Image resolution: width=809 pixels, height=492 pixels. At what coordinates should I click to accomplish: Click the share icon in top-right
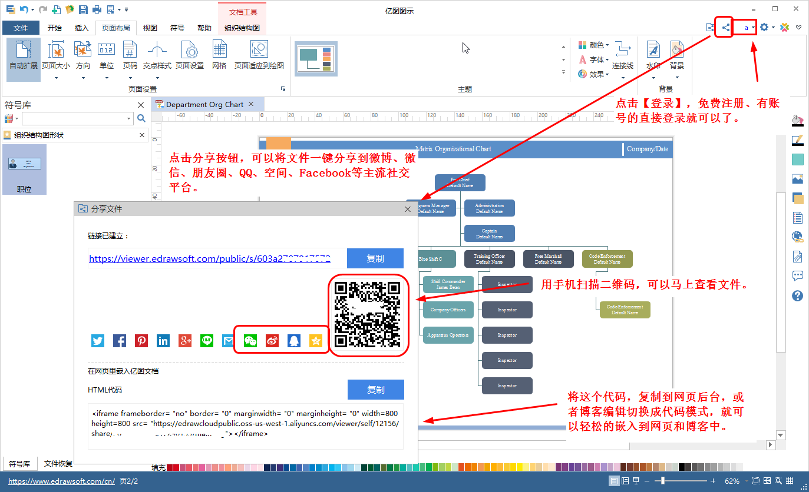click(x=725, y=27)
